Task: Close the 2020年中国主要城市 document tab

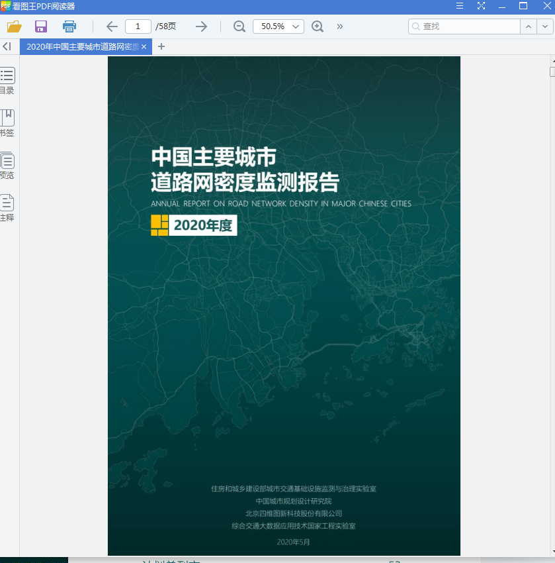Action: tap(144, 46)
